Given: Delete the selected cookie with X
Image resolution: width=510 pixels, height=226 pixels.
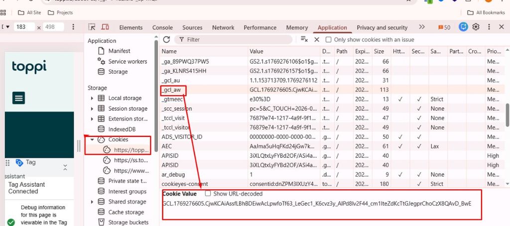Looking at the screenshot, I should (317, 39).
